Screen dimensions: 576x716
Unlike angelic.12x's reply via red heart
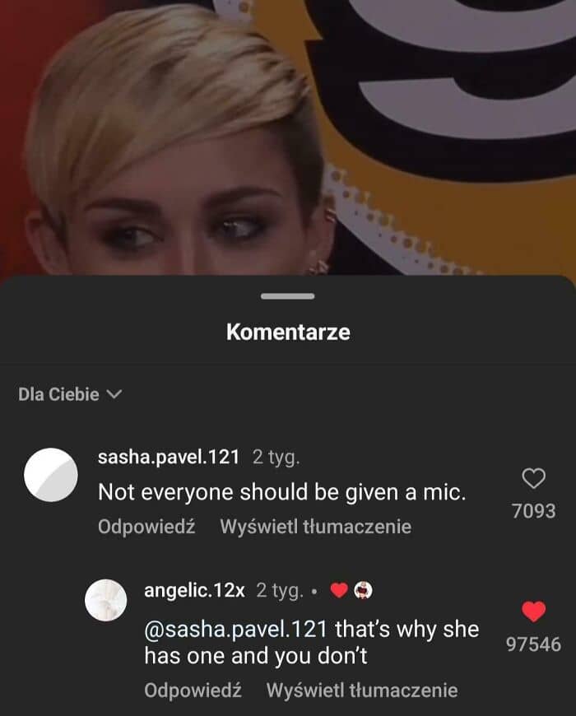click(x=533, y=611)
